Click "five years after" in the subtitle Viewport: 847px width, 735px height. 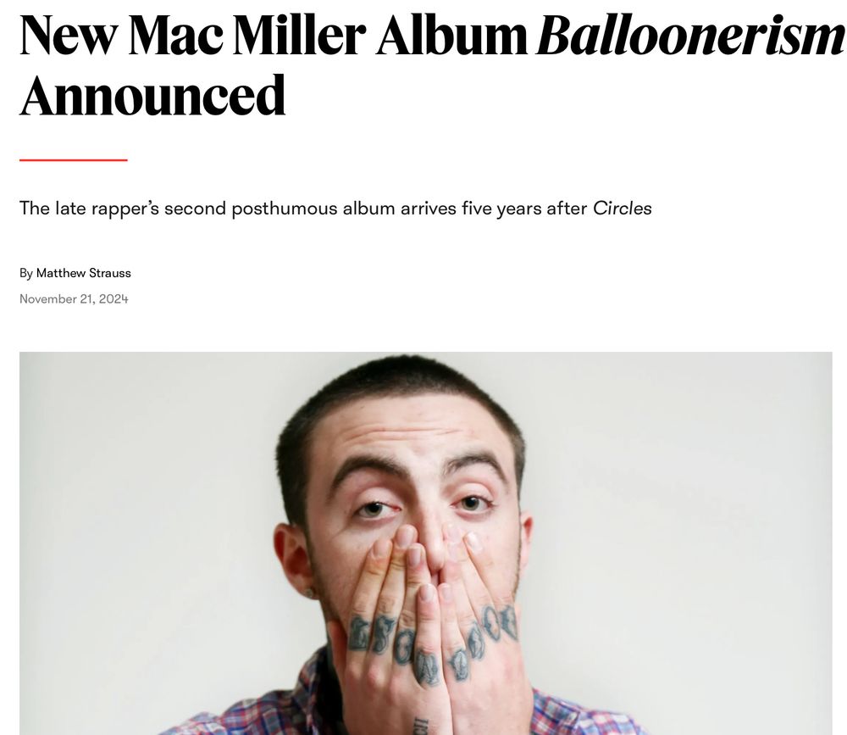(x=524, y=209)
